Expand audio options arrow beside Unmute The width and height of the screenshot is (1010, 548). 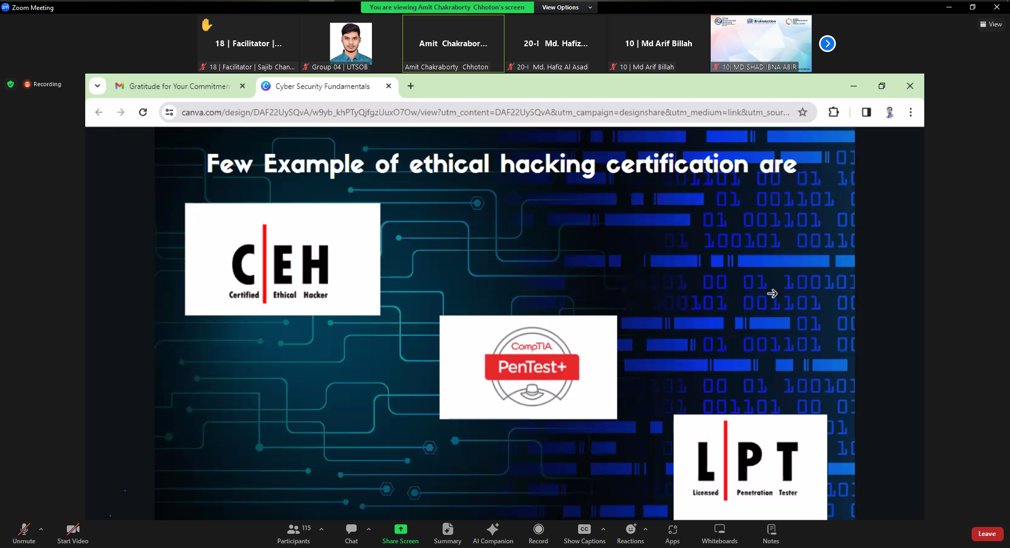[x=41, y=529]
